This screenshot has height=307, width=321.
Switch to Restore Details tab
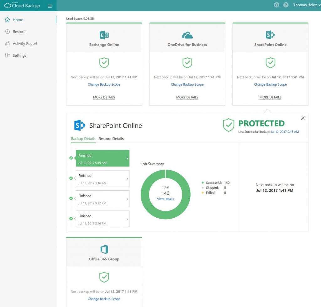pos(111,139)
